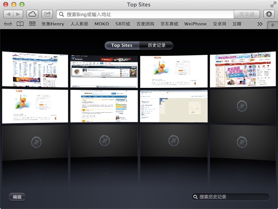Click the Forward navigation arrow
This screenshot has width=278, height=209.
click(x=19, y=14)
